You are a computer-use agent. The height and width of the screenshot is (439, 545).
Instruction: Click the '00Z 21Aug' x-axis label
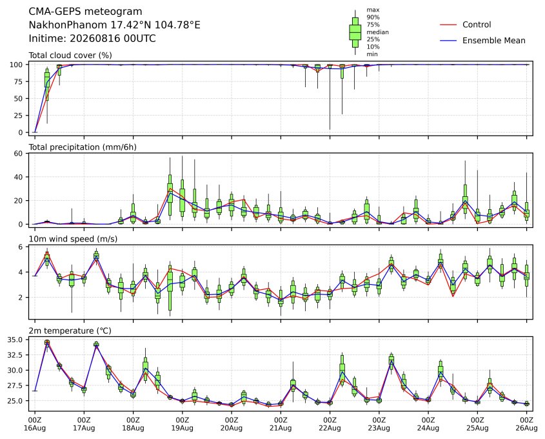click(x=281, y=424)
